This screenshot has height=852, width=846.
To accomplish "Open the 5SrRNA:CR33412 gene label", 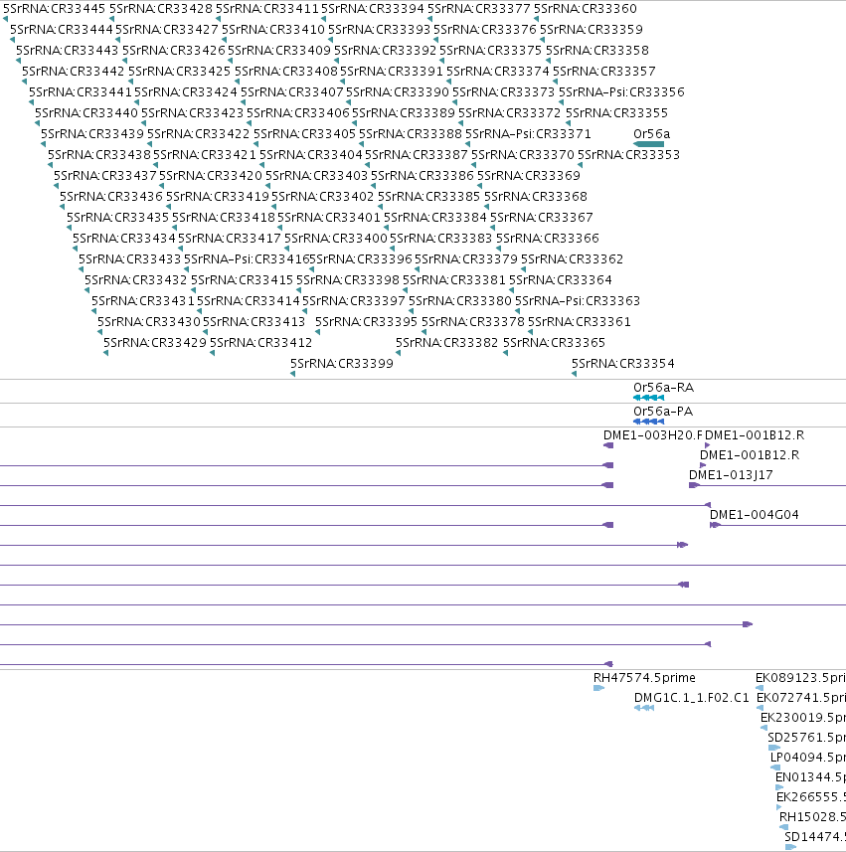I will 260,343.
